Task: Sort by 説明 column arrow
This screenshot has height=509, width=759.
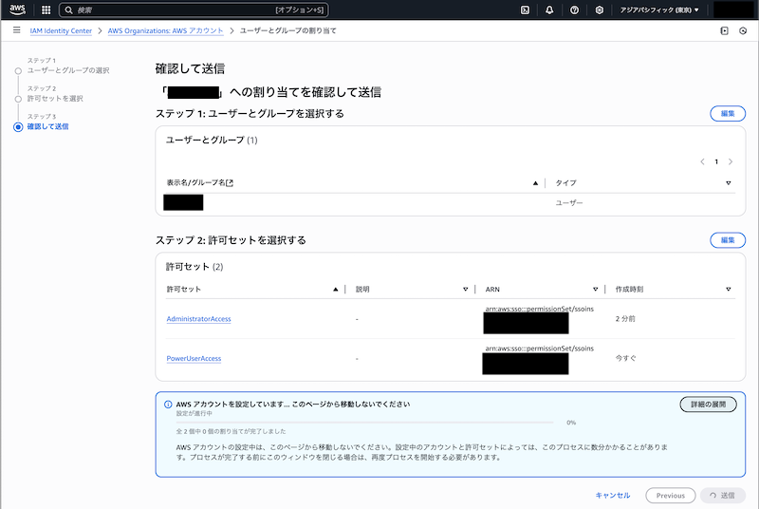Action: (x=465, y=289)
